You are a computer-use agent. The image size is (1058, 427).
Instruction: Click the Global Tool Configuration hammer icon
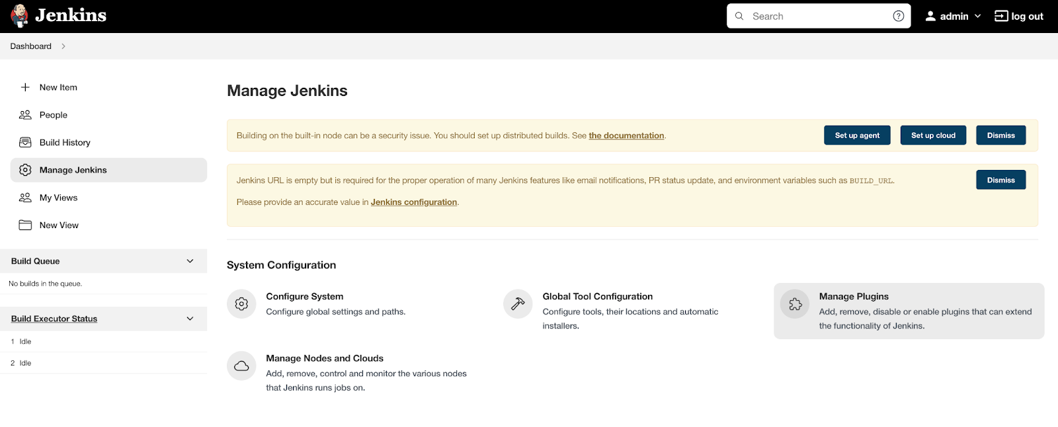(518, 303)
